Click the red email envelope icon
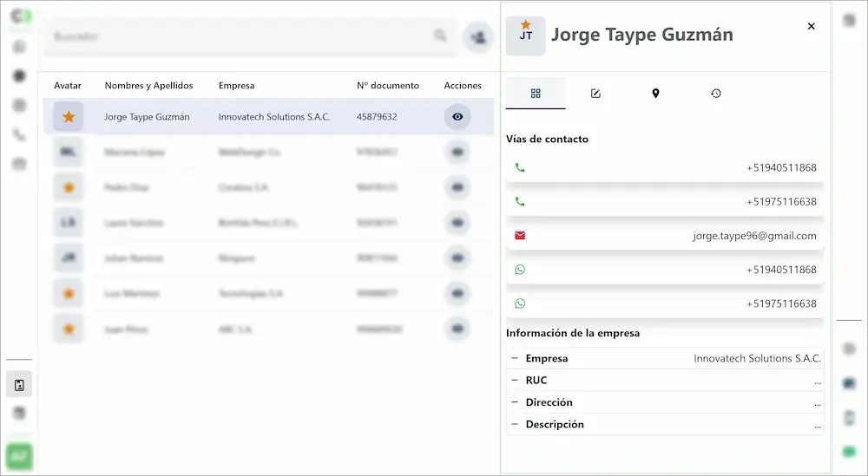 (x=520, y=236)
